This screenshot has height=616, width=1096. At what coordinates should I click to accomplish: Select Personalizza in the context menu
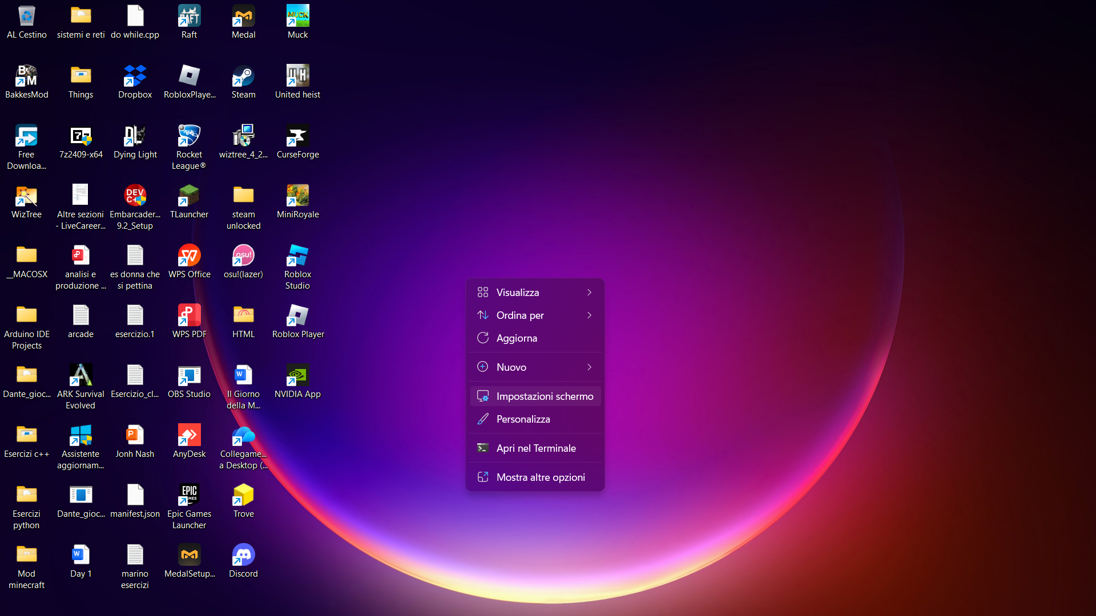523,419
